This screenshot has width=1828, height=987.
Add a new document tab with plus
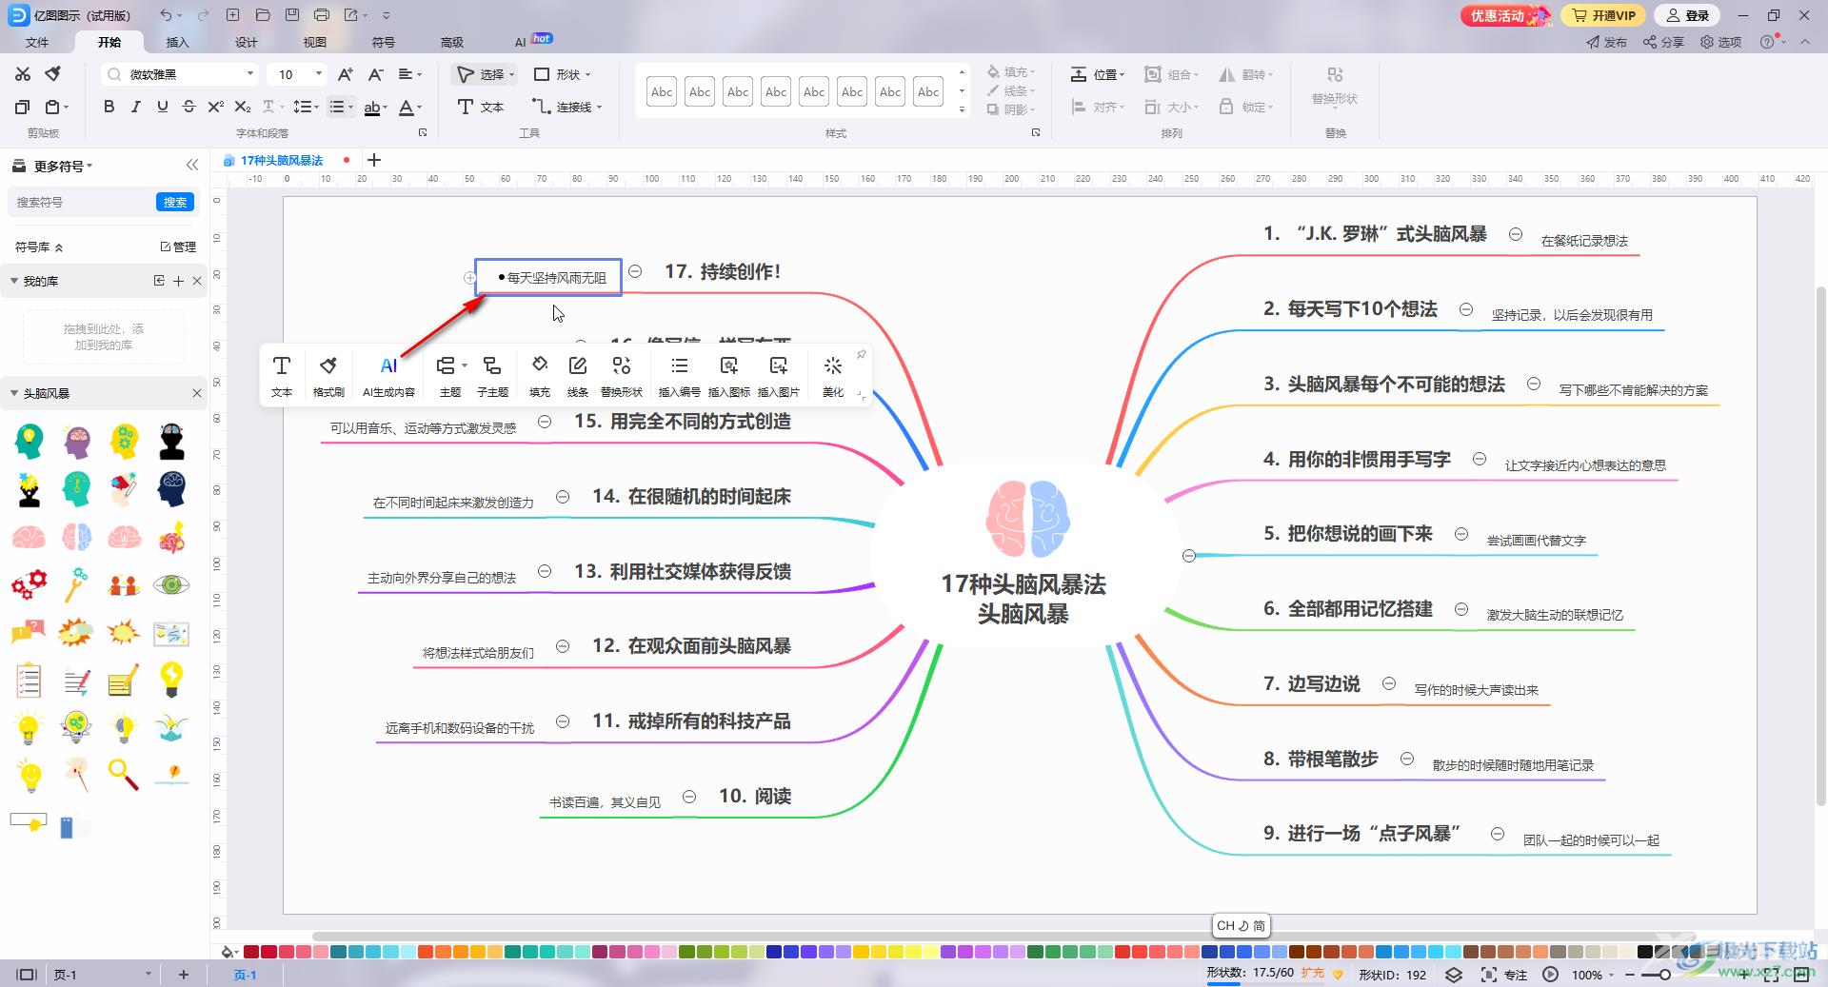coord(374,160)
